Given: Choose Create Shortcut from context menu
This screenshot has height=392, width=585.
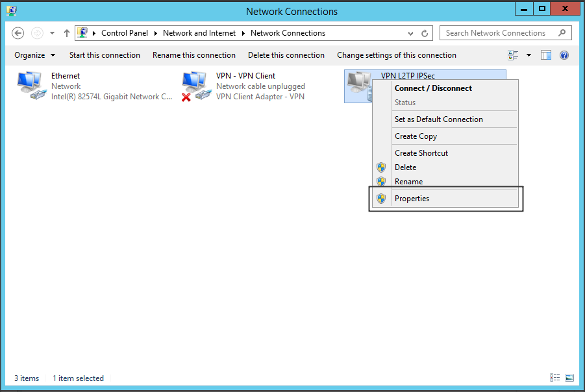Looking at the screenshot, I should [421, 153].
